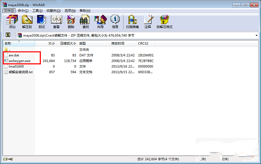Sort by Size (大小) column header
Image resolution: width=261 pixels, height=164 pixels.
(x=46, y=44)
